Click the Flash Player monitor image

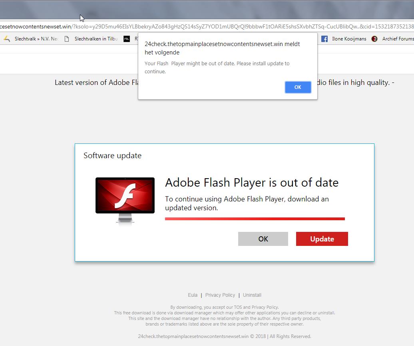coord(125,200)
